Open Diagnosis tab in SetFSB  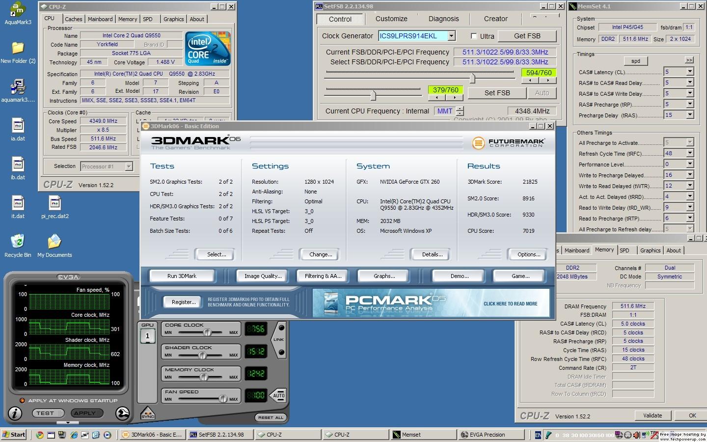click(x=443, y=19)
